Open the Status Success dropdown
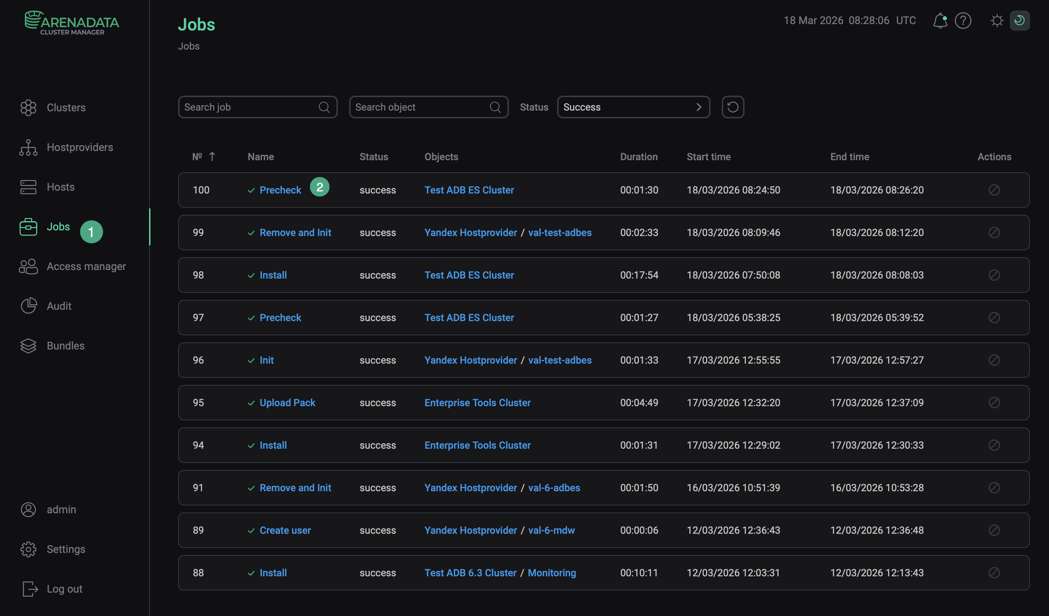 pos(633,107)
